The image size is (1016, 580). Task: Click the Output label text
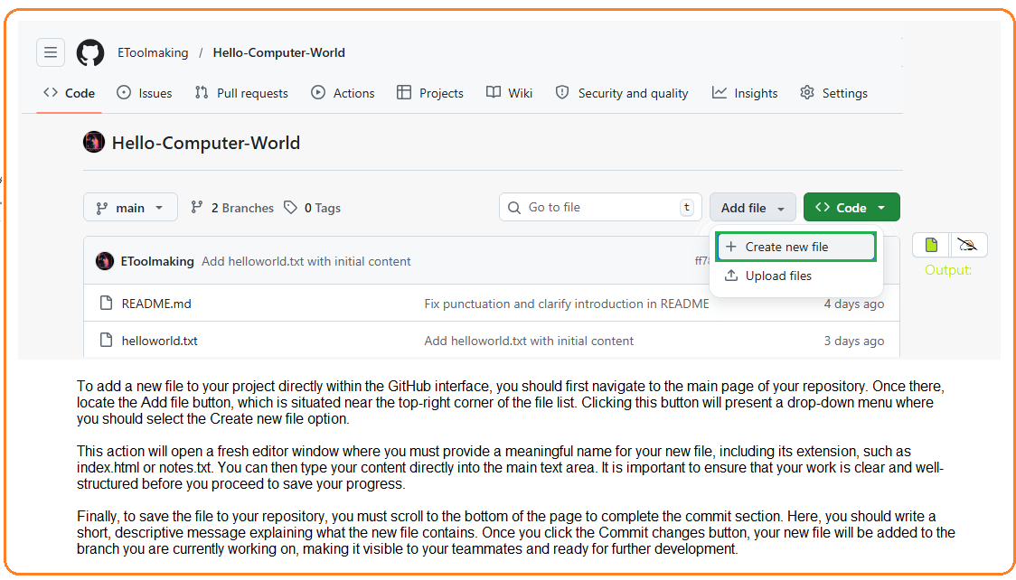click(x=948, y=270)
